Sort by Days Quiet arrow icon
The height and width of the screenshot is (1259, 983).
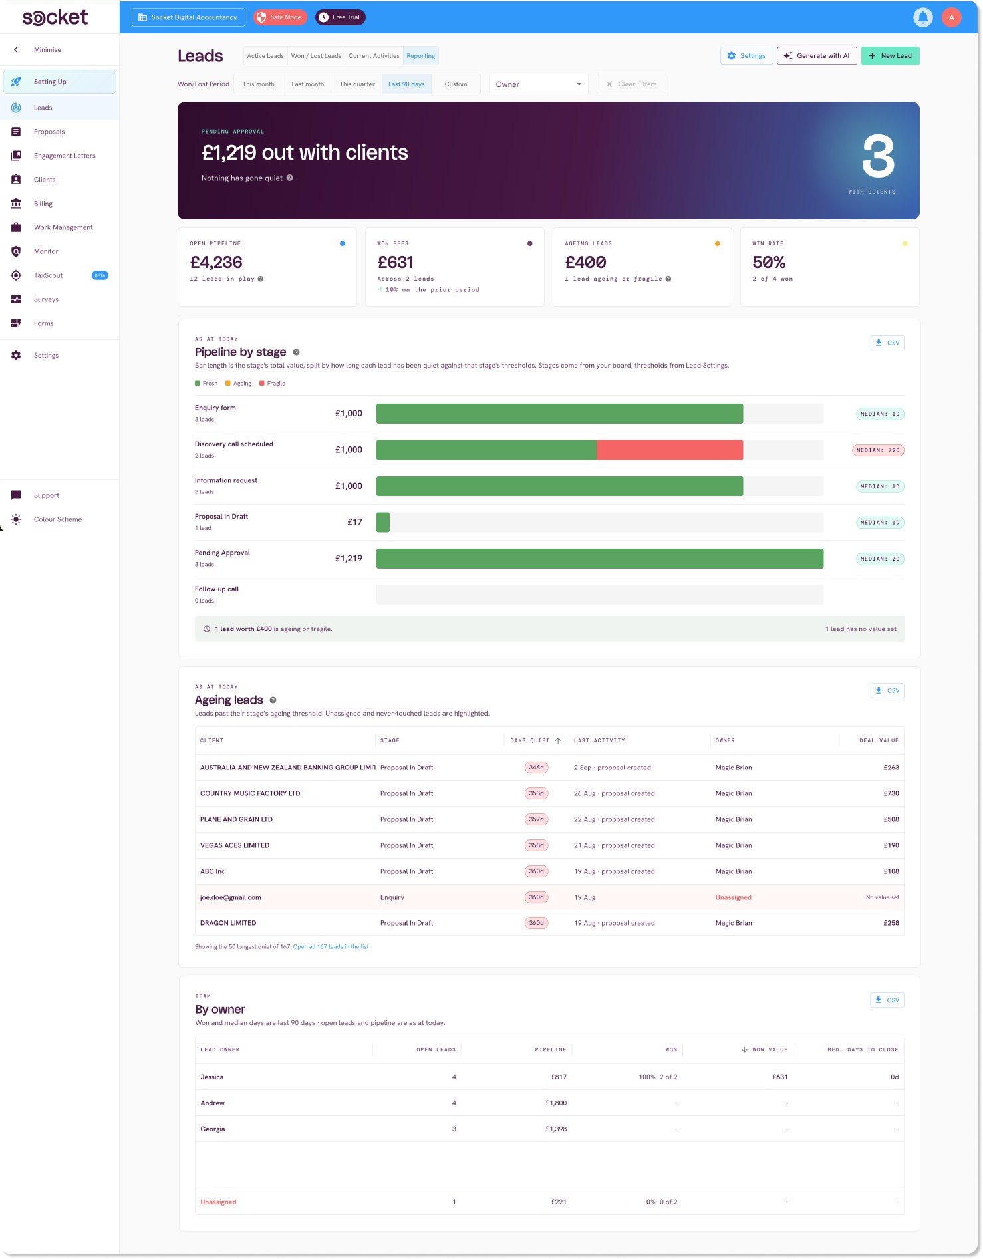point(558,740)
